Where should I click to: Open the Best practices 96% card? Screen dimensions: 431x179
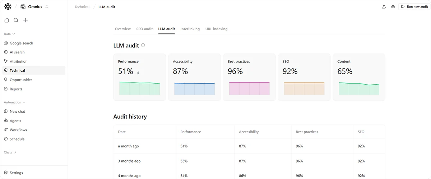(x=249, y=77)
